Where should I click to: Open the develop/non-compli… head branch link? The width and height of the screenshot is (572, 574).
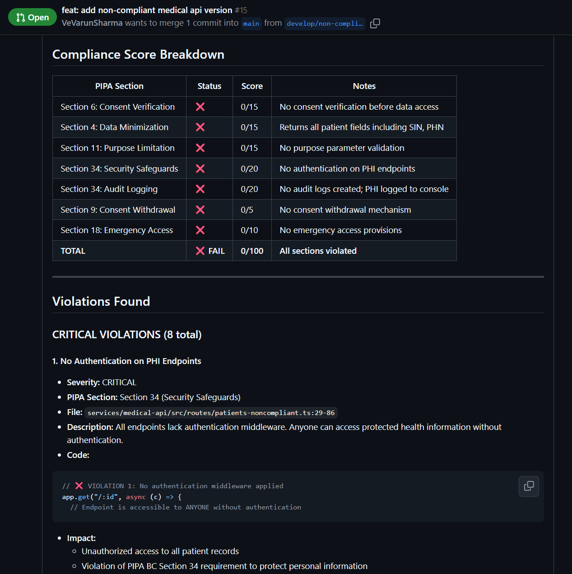point(325,23)
